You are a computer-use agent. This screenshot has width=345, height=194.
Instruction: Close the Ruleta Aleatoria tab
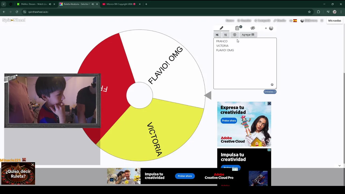(97, 4)
